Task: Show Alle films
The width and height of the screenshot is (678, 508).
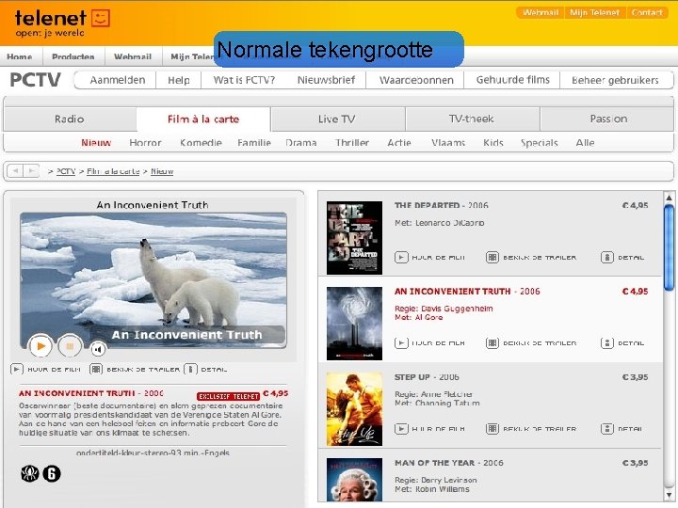Action: [x=585, y=143]
